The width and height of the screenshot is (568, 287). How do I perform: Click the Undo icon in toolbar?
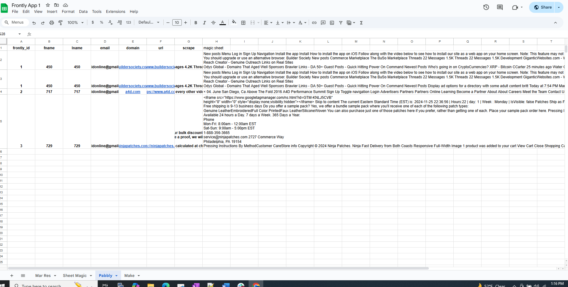pyautogui.click(x=34, y=23)
